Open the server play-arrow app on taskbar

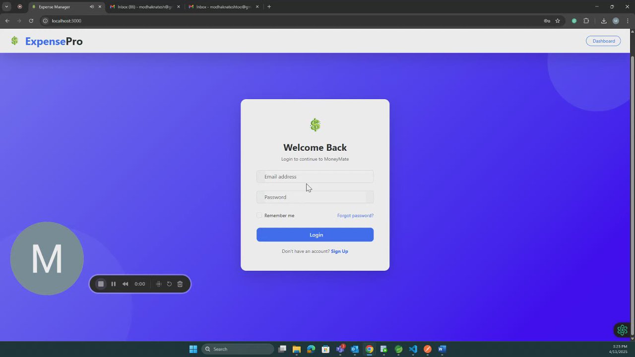click(x=384, y=349)
